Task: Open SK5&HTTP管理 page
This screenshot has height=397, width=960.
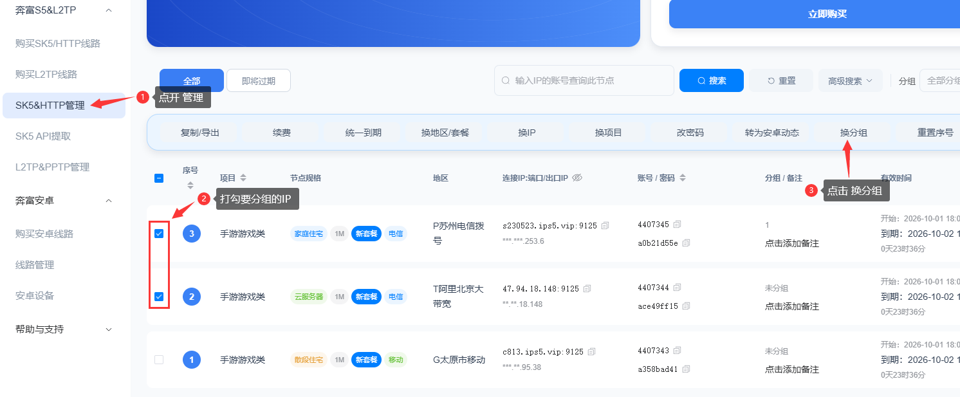Action: point(64,106)
